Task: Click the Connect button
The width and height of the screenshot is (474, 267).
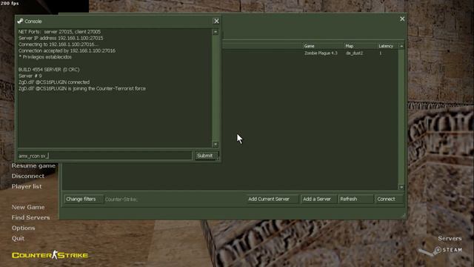Action: [389, 199]
